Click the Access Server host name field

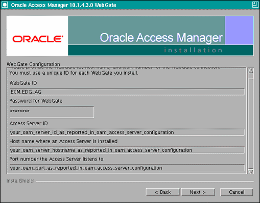tap(127, 150)
